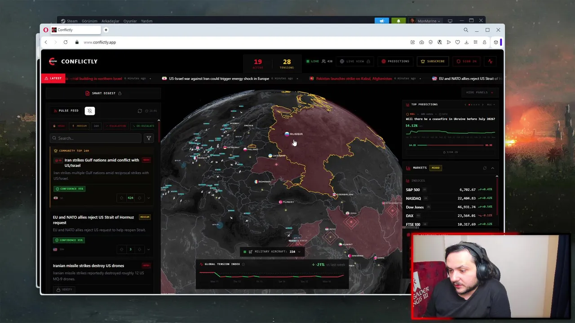Go to the next prediction arrow
This screenshot has height=323, width=575.
pos(483,105)
